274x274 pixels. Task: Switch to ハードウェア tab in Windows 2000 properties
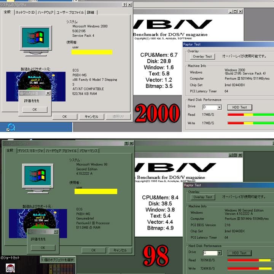click(x=46, y=13)
